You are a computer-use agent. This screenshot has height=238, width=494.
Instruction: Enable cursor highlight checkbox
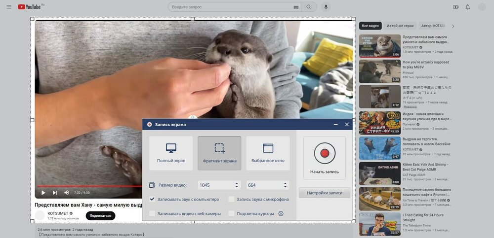[x=231, y=213]
